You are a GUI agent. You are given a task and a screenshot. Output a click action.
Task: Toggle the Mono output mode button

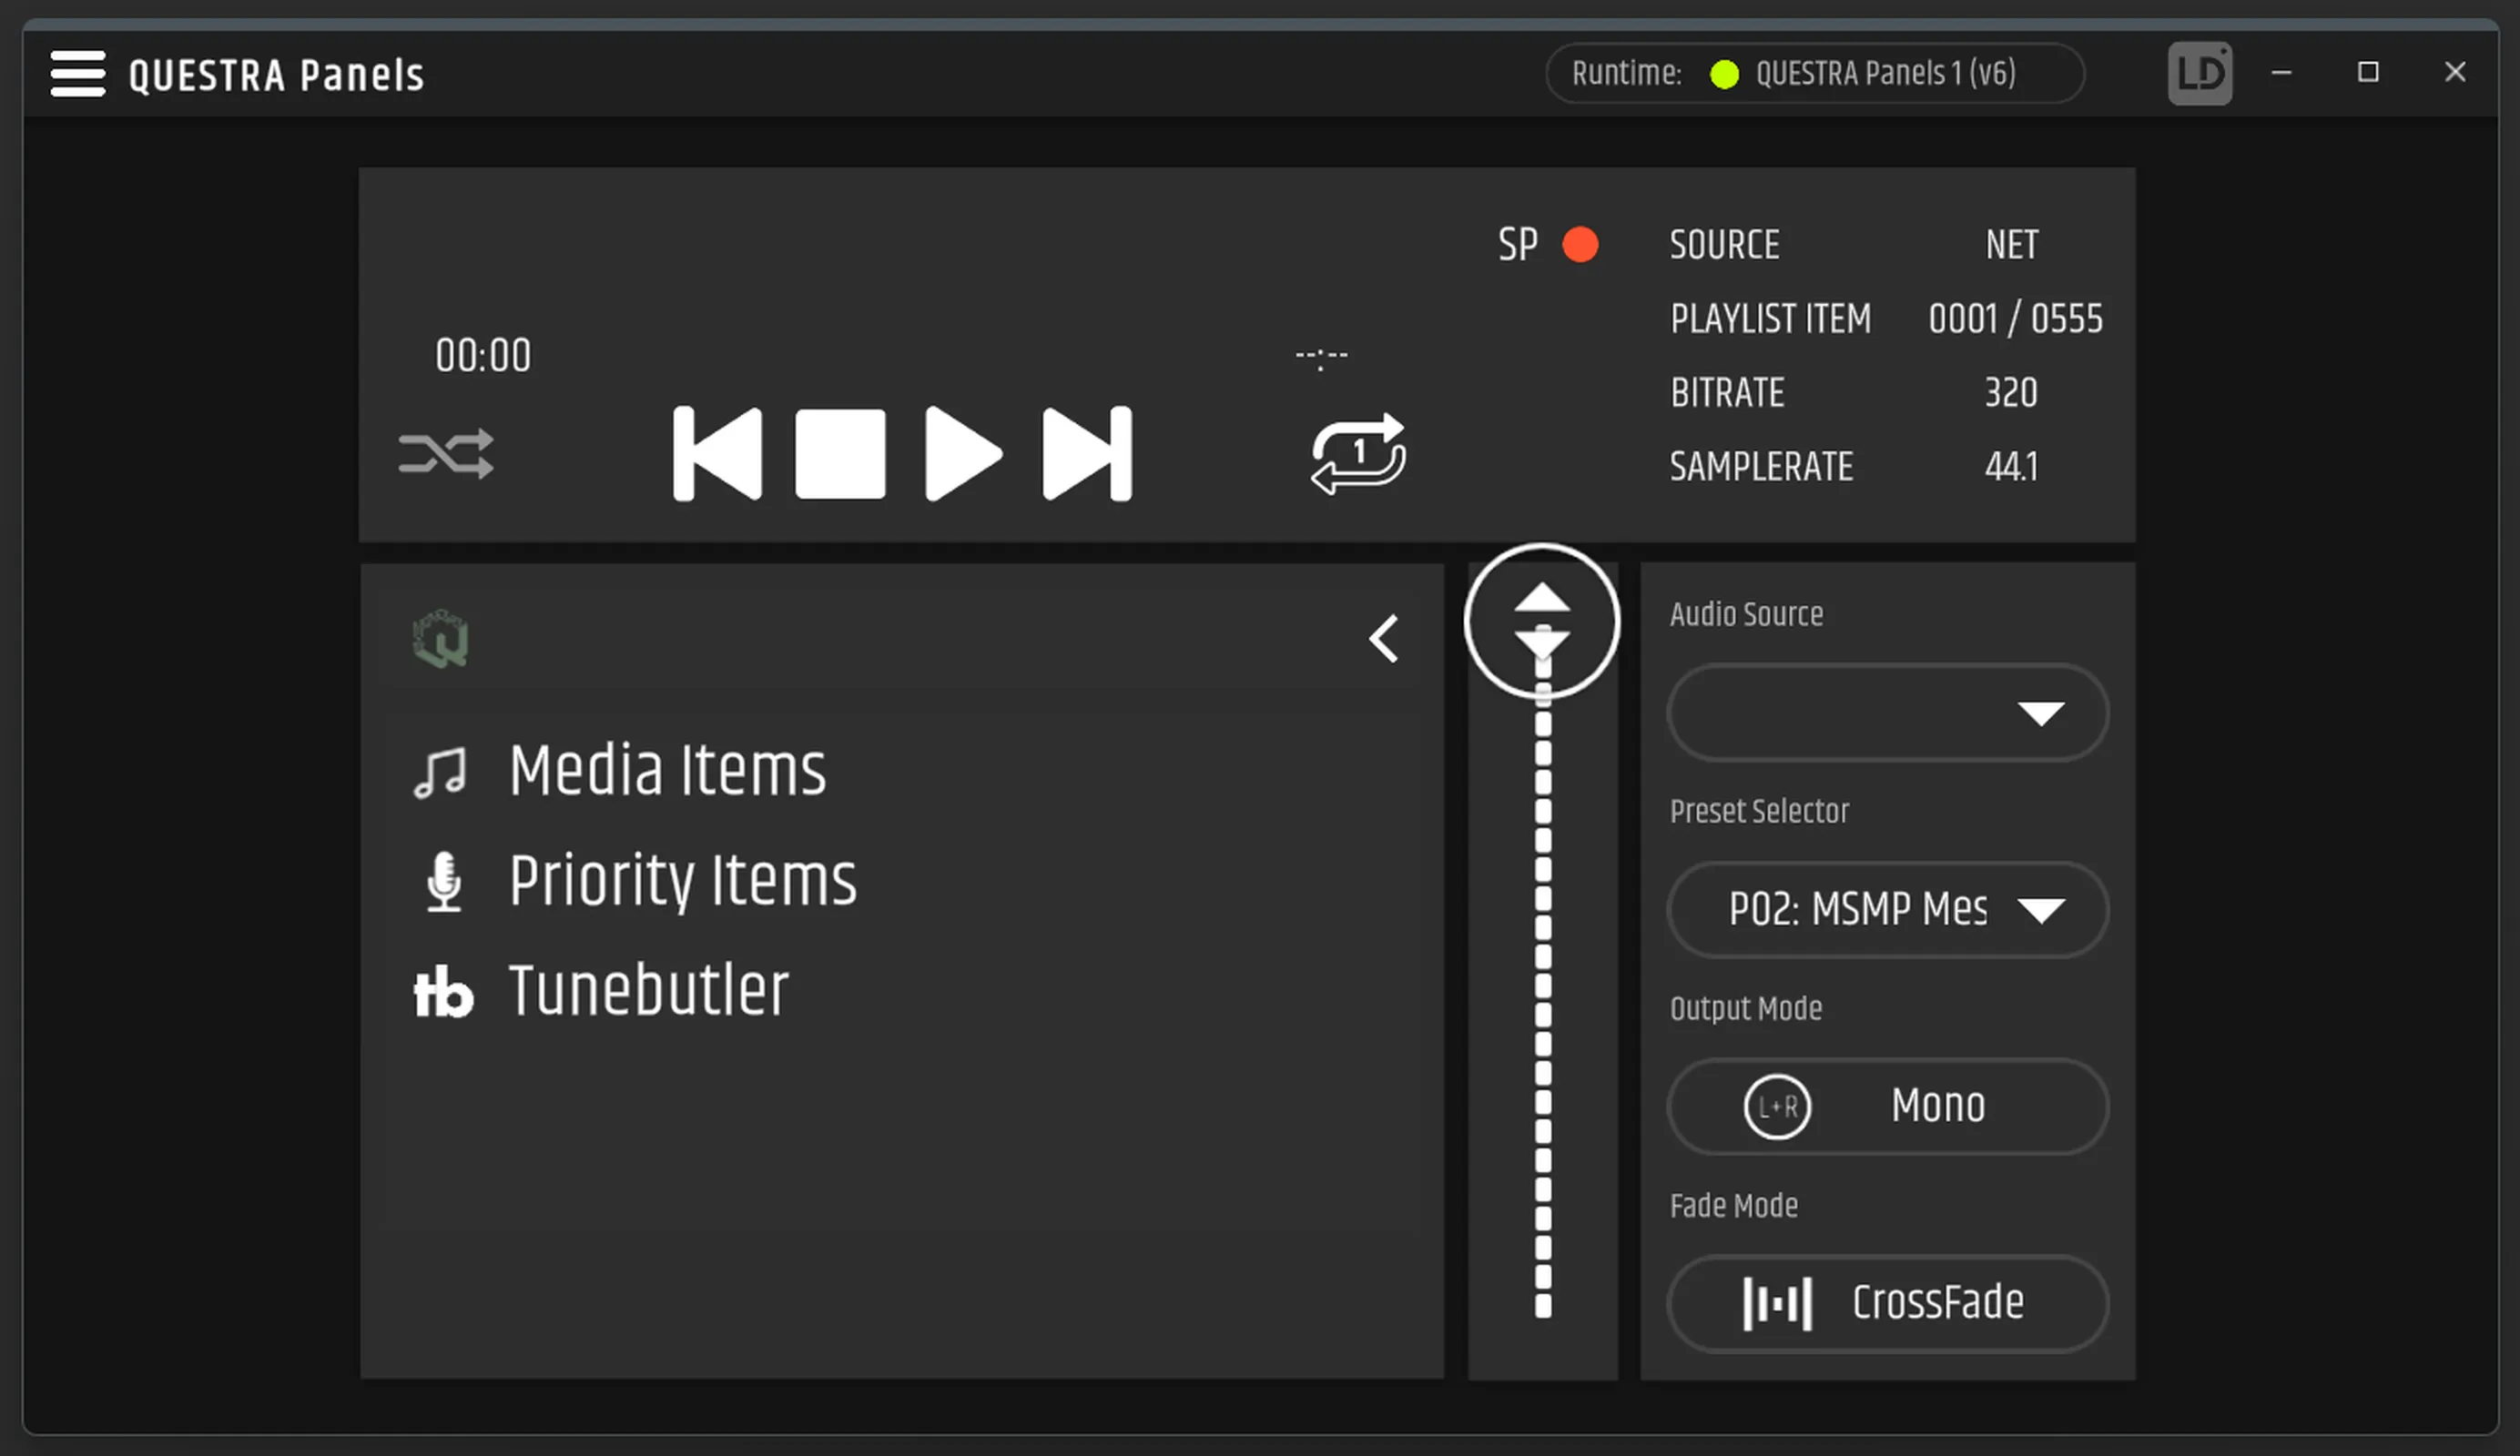click(1887, 1107)
